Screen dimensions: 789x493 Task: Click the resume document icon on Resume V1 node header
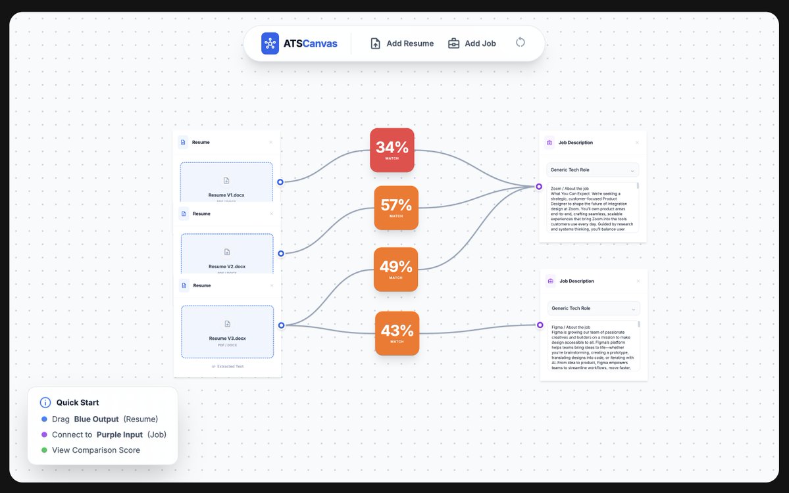point(183,142)
